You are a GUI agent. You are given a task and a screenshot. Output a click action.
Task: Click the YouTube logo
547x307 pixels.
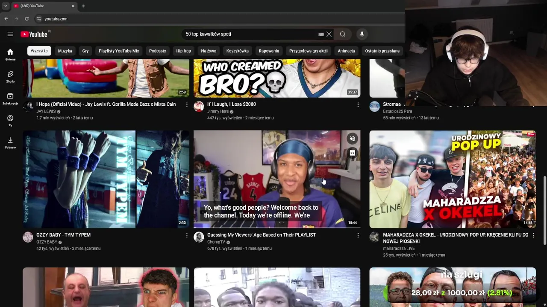[34, 34]
